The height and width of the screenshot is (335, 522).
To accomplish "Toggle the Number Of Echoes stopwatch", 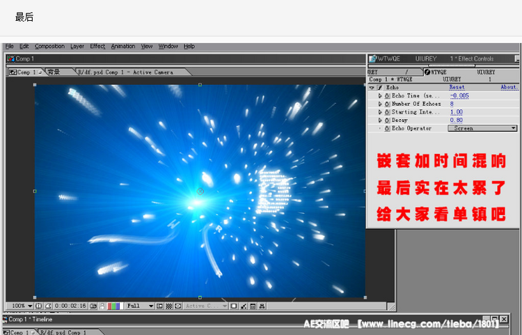I will click(x=387, y=104).
